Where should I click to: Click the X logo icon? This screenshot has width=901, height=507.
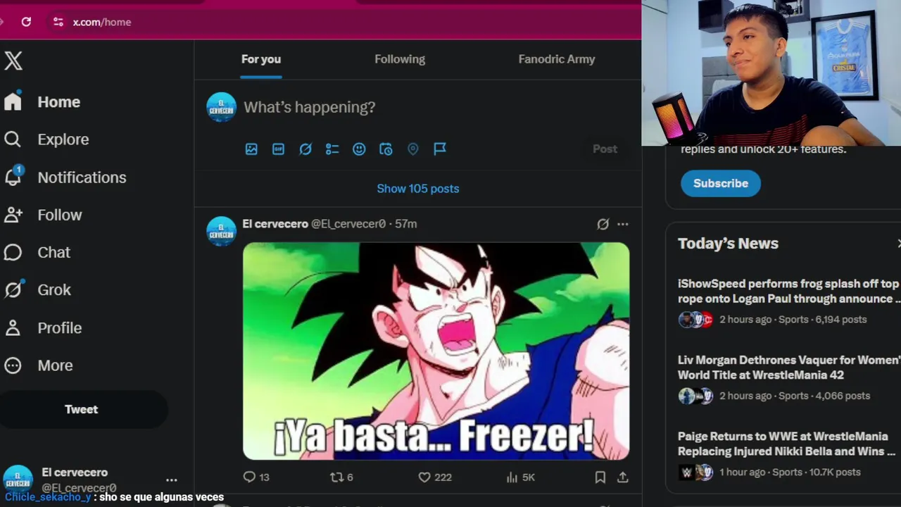pyautogui.click(x=13, y=61)
